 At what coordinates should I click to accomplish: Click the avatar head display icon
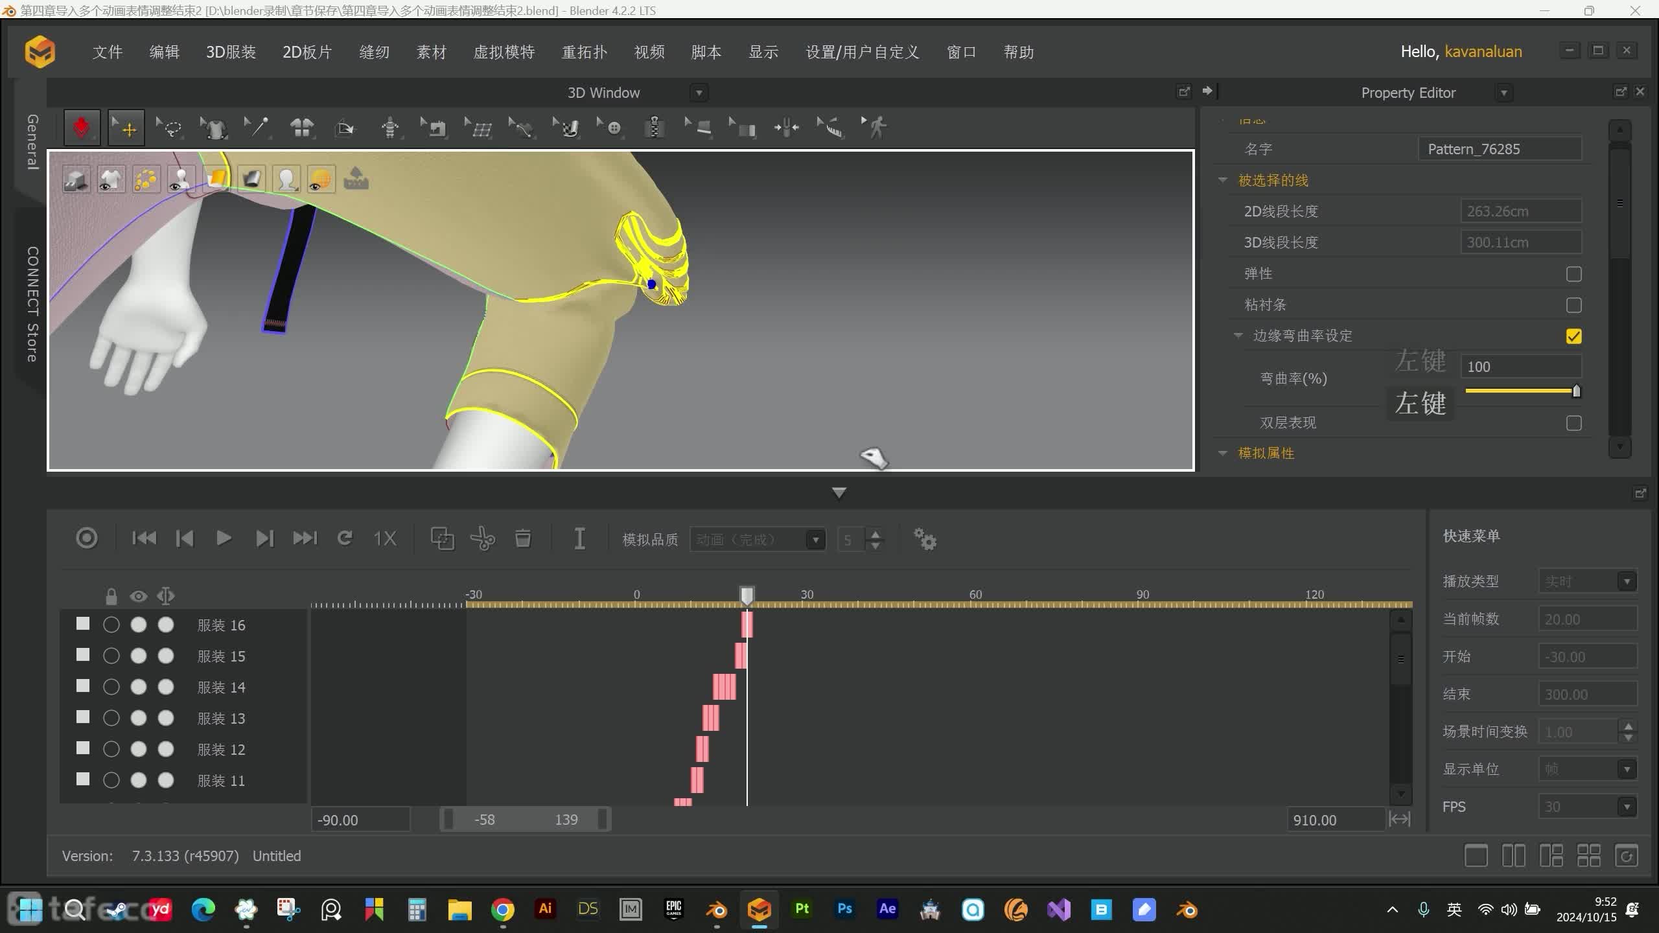pos(286,179)
